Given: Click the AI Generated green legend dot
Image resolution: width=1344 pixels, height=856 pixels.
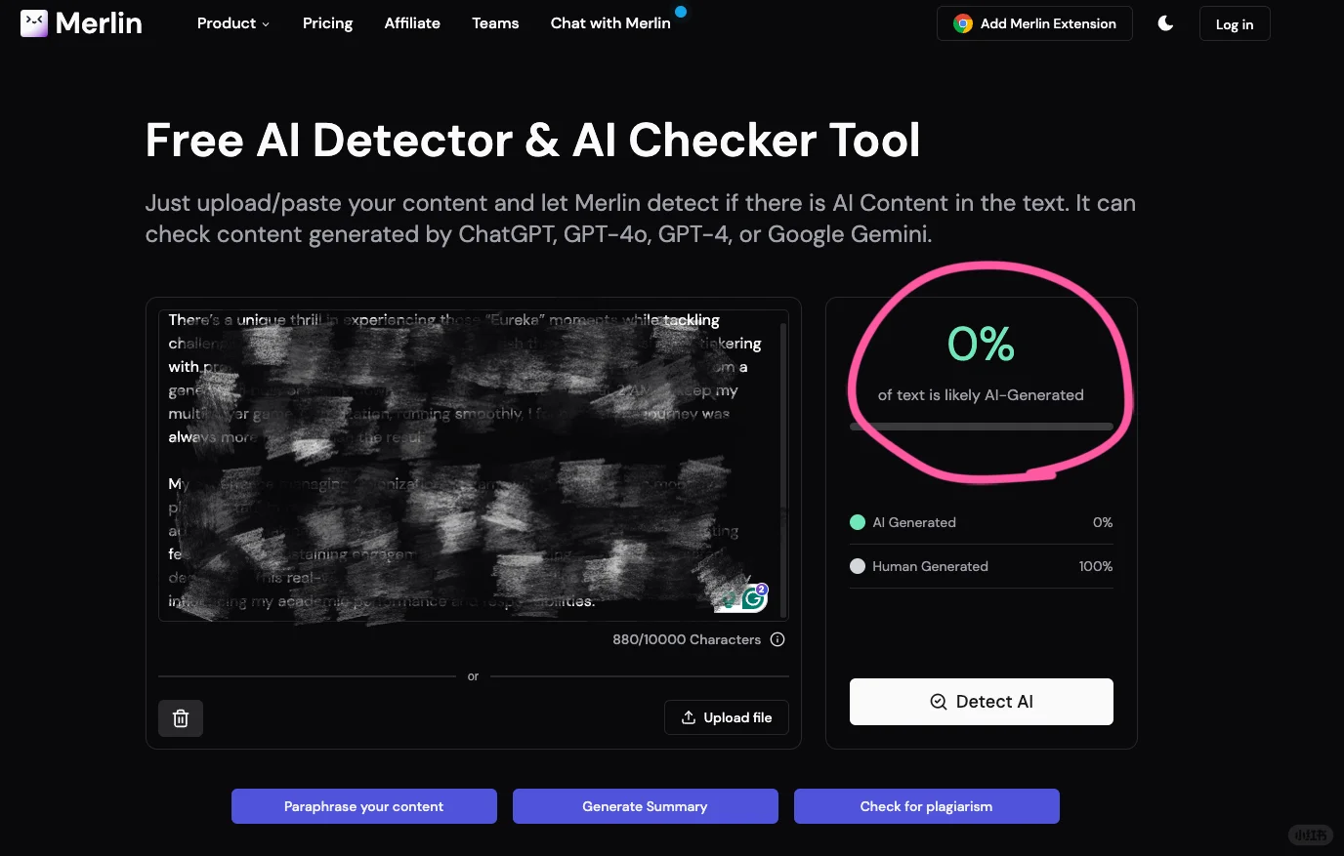Looking at the screenshot, I should (858, 522).
